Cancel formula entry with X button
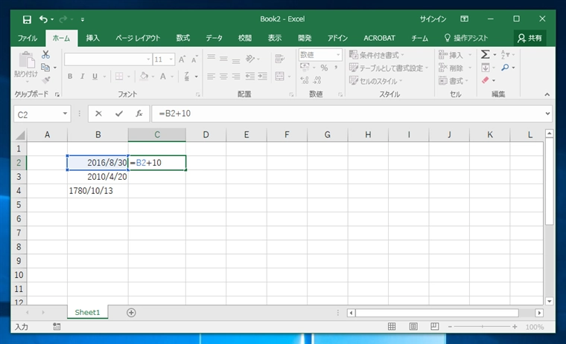The height and width of the screenshot is (344, 566). (x=98, y=114)
